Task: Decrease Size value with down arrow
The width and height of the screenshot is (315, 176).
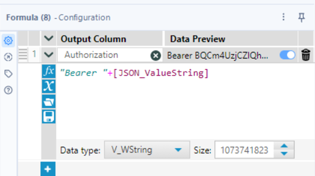Action: [284, 153]
